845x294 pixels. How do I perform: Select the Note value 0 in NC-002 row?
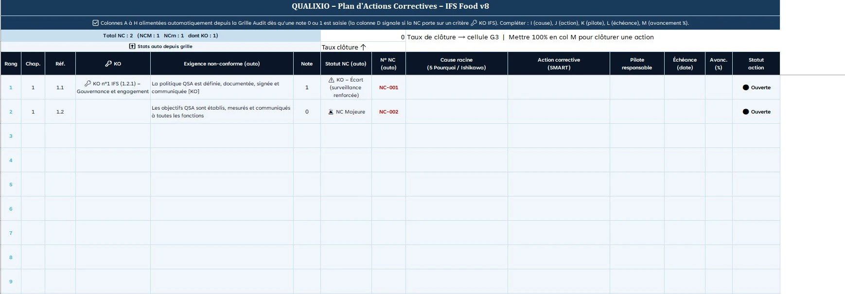point(307,112)
